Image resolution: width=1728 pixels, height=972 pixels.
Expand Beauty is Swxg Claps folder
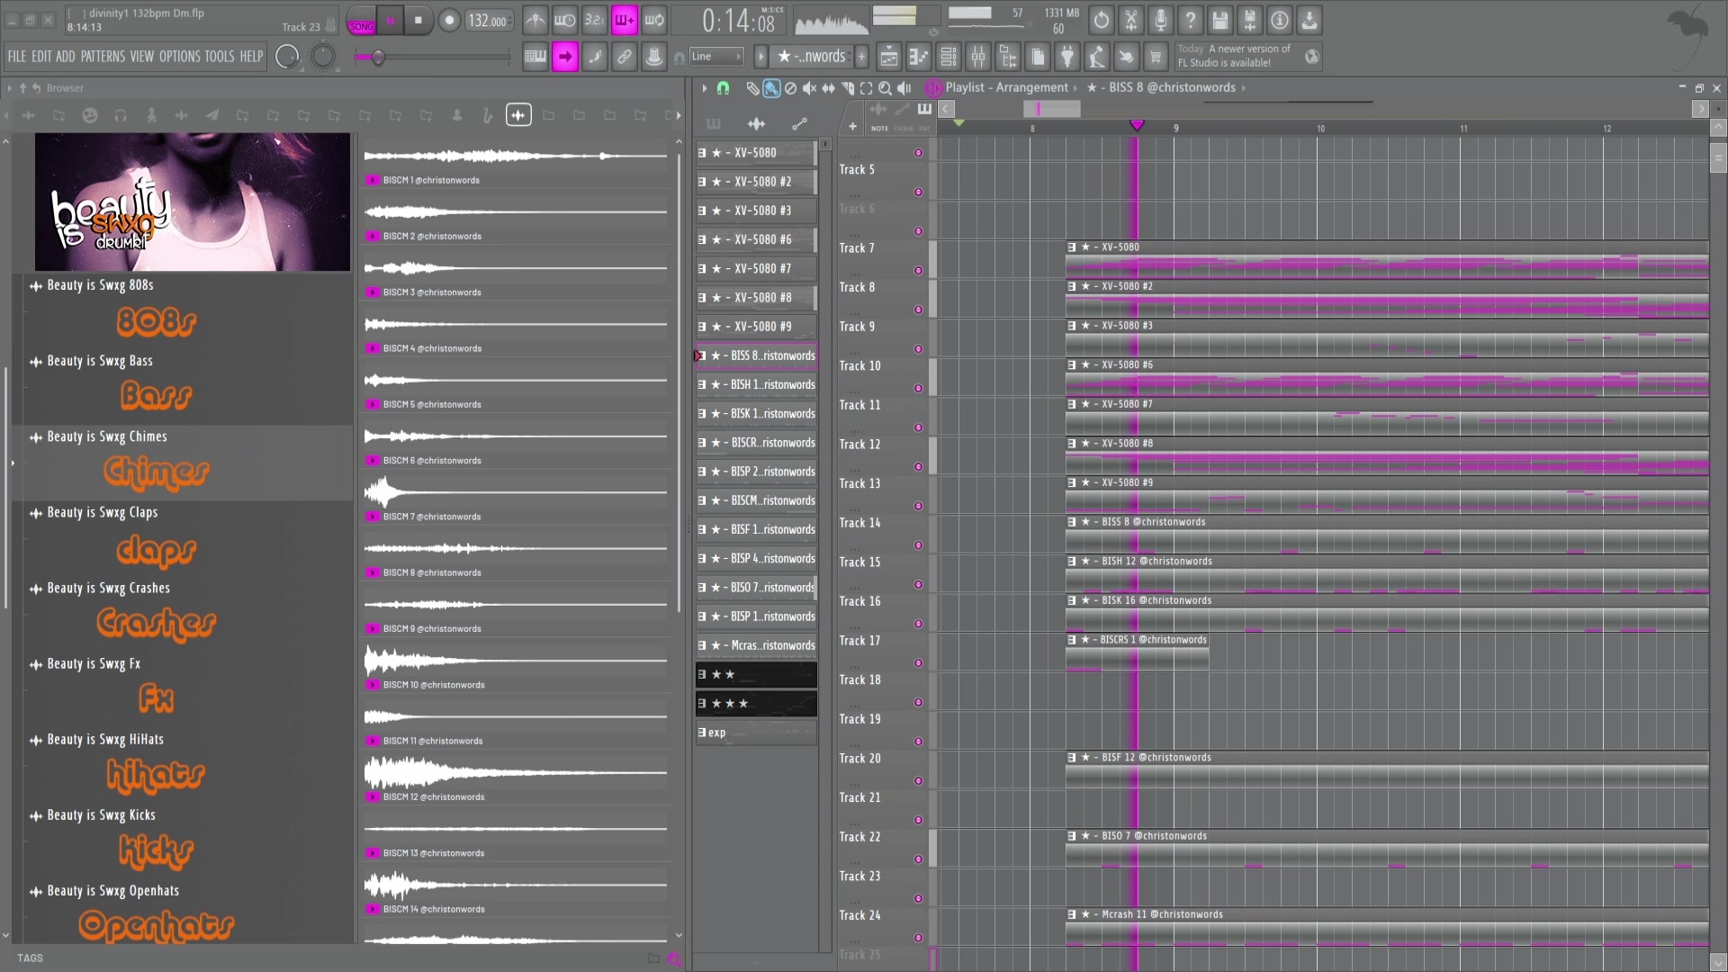point(102,512)
